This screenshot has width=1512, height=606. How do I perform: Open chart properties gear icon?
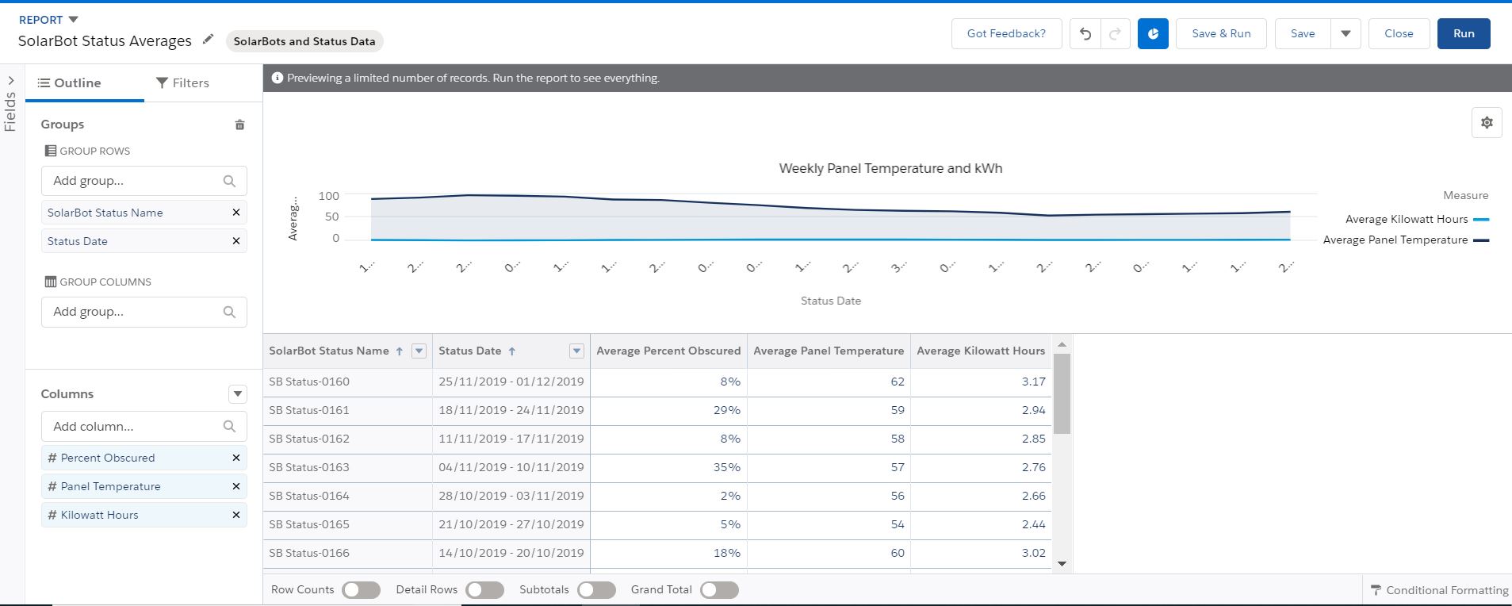point(1487,123)
